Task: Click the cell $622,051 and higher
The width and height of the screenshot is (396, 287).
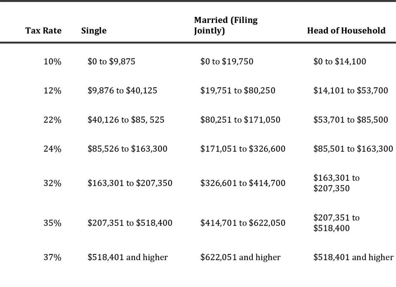Action: click(240, 257)
